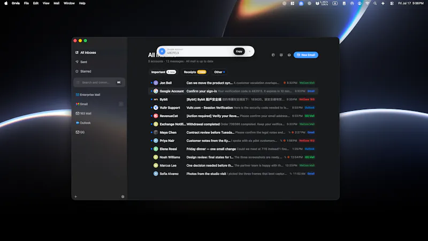
Task: Open Marcus Lee's One decision needed email
Action: tap(233, 165)
